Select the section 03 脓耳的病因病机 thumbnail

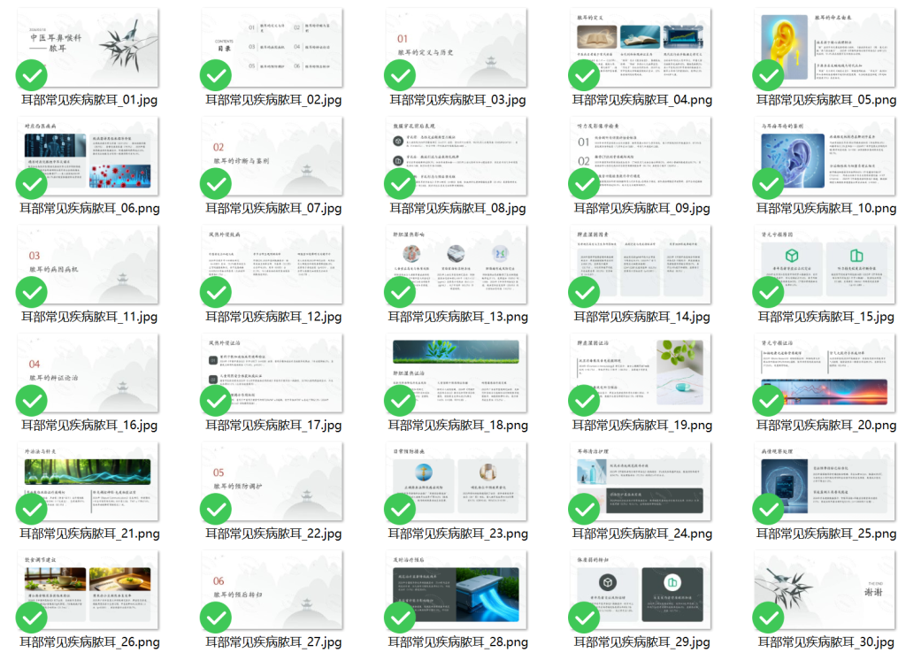88,265
